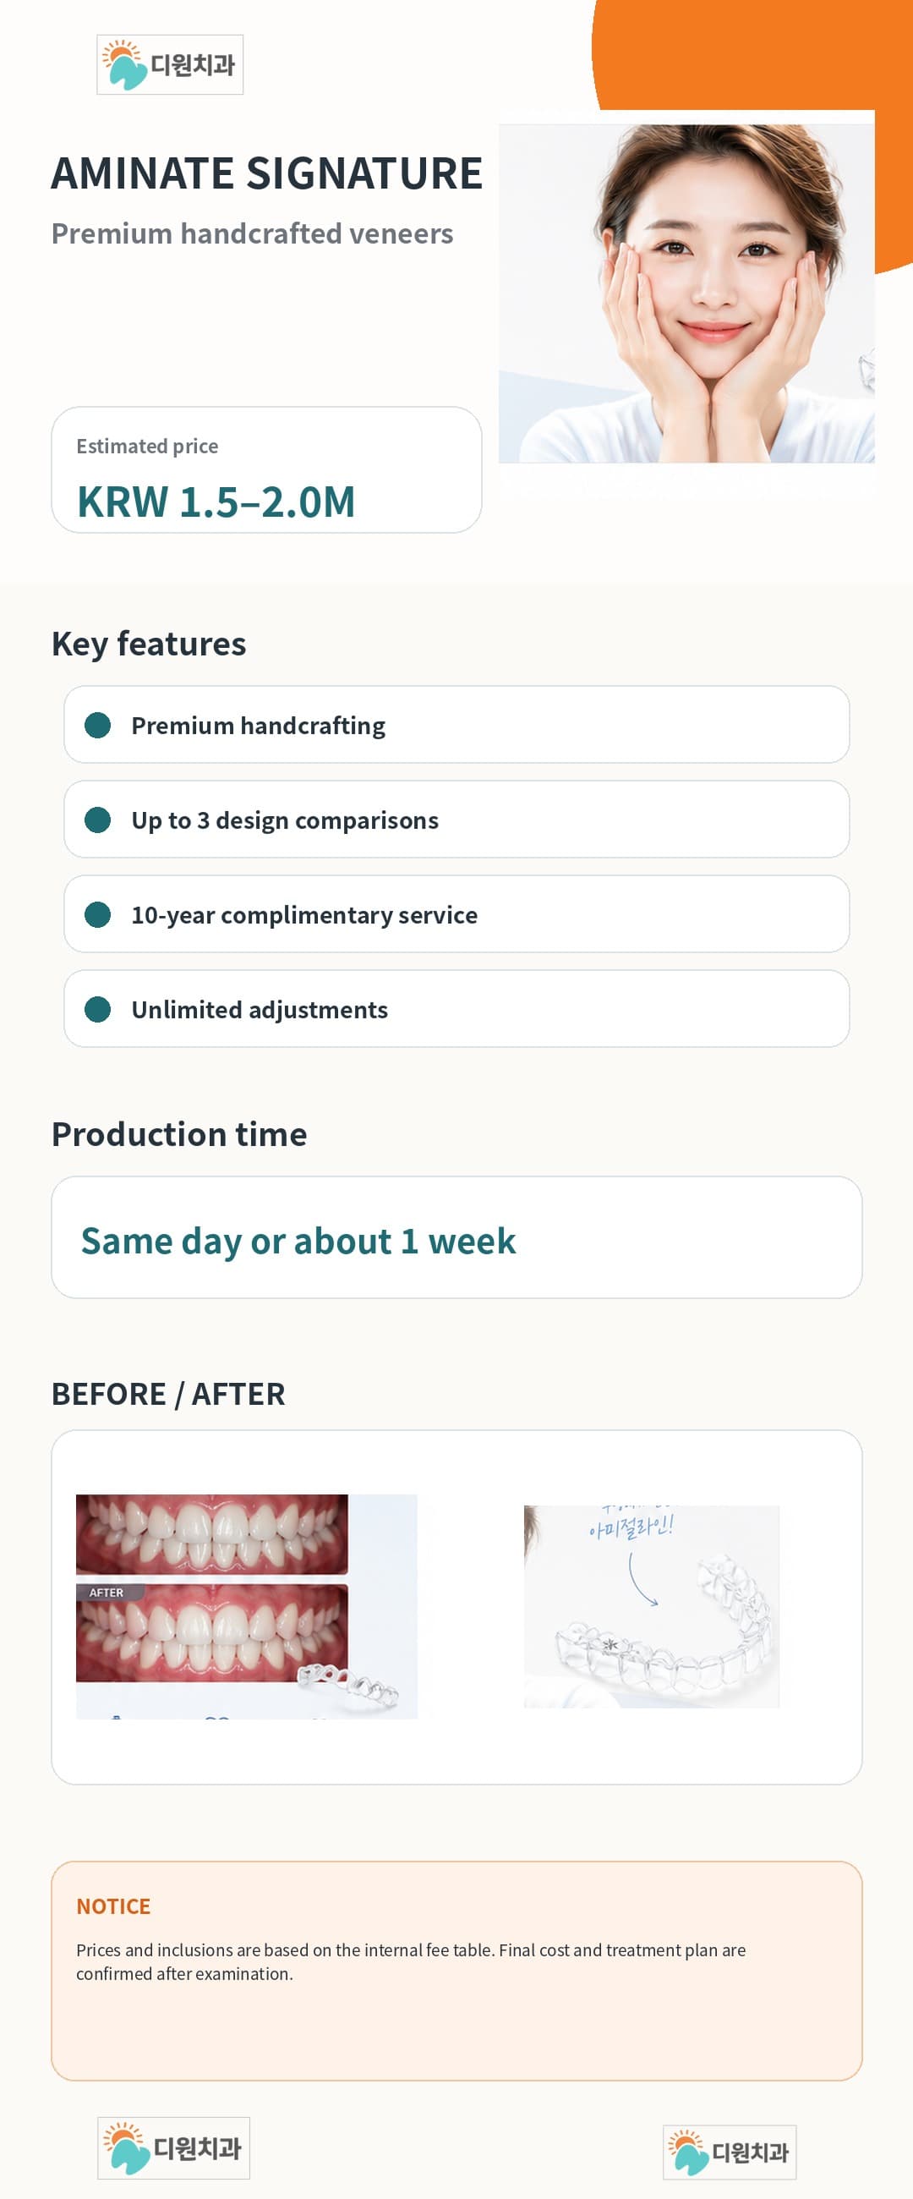Image resolution: width=913 pixels, height=2199 pixels.
Task: Click the bullet beside 10-year complimentary service
Action: point(98,914)
